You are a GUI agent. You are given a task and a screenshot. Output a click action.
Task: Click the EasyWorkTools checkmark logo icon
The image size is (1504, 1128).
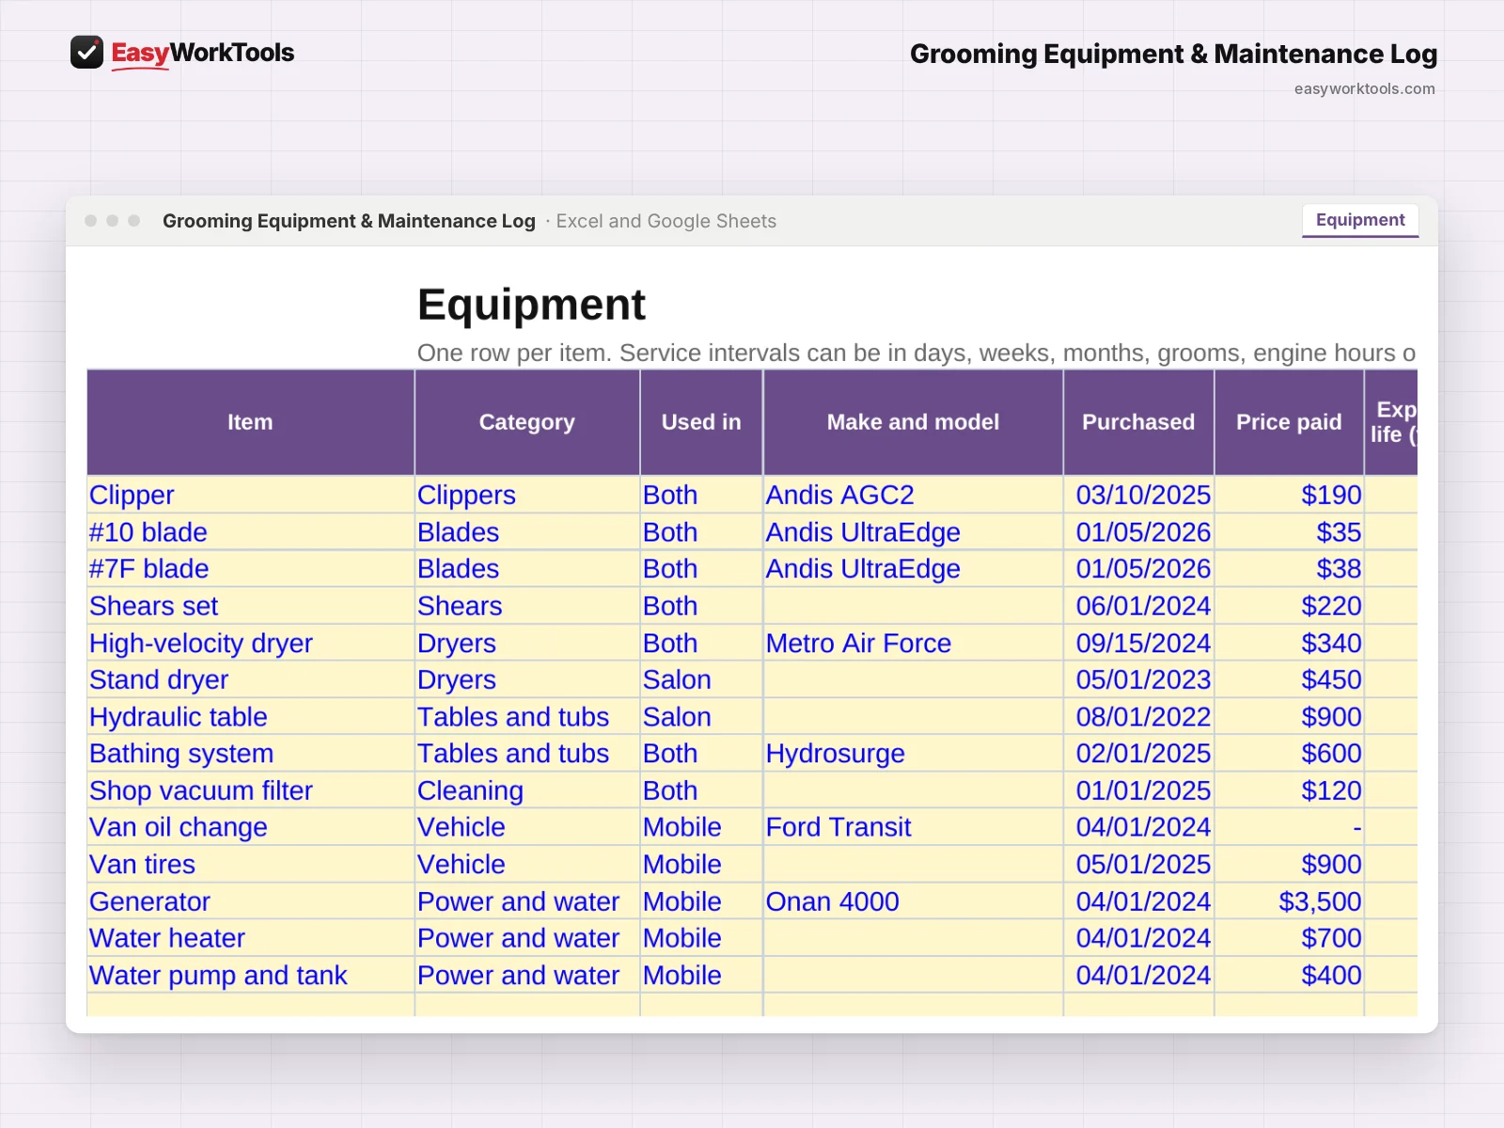[x=86, y=53]
